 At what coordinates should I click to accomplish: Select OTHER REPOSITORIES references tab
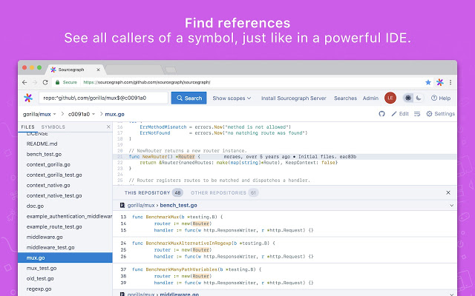click(224, 192)
